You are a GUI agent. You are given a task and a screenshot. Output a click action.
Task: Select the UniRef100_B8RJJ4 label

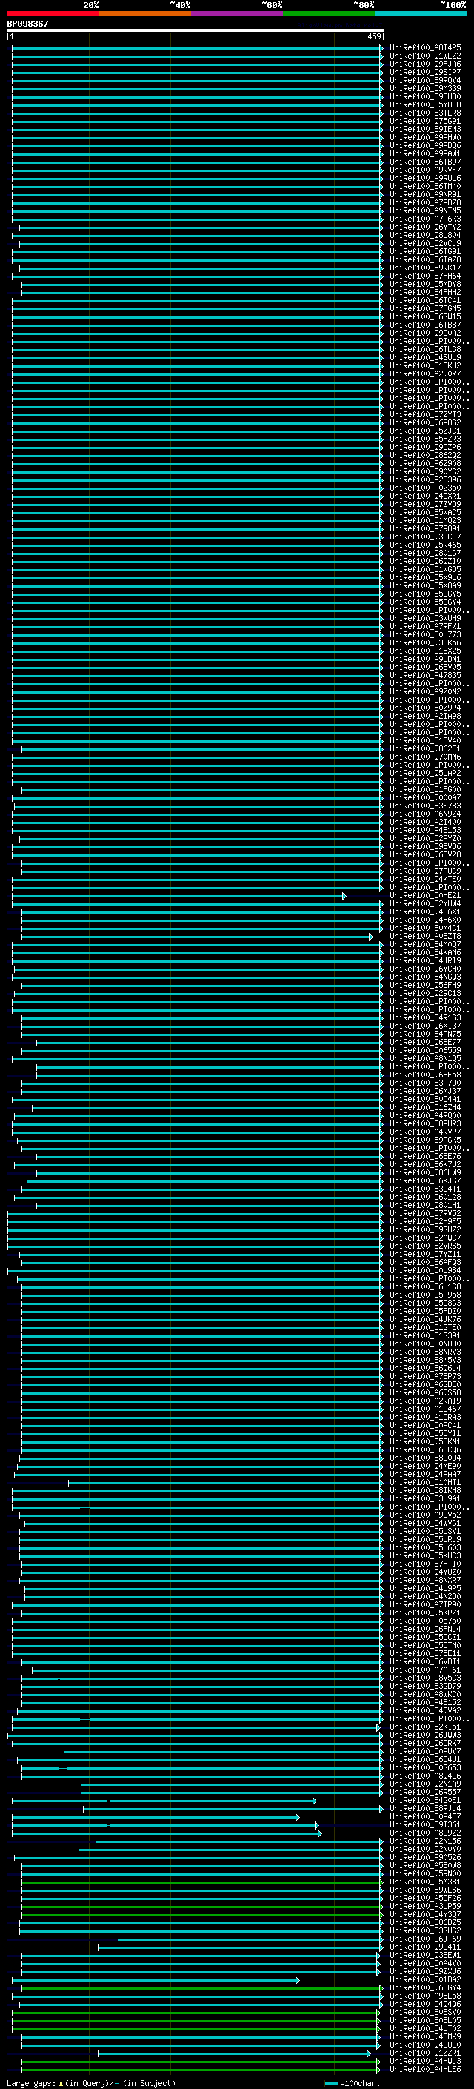click(x=424, y=1808)
